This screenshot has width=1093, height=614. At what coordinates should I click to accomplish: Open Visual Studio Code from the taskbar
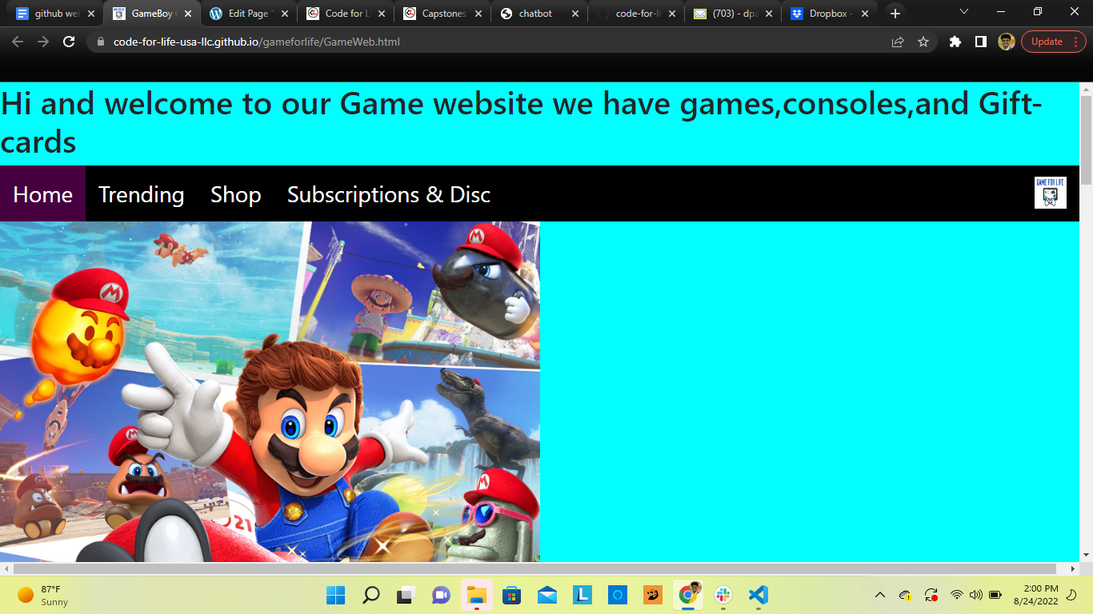coord(758,595)
